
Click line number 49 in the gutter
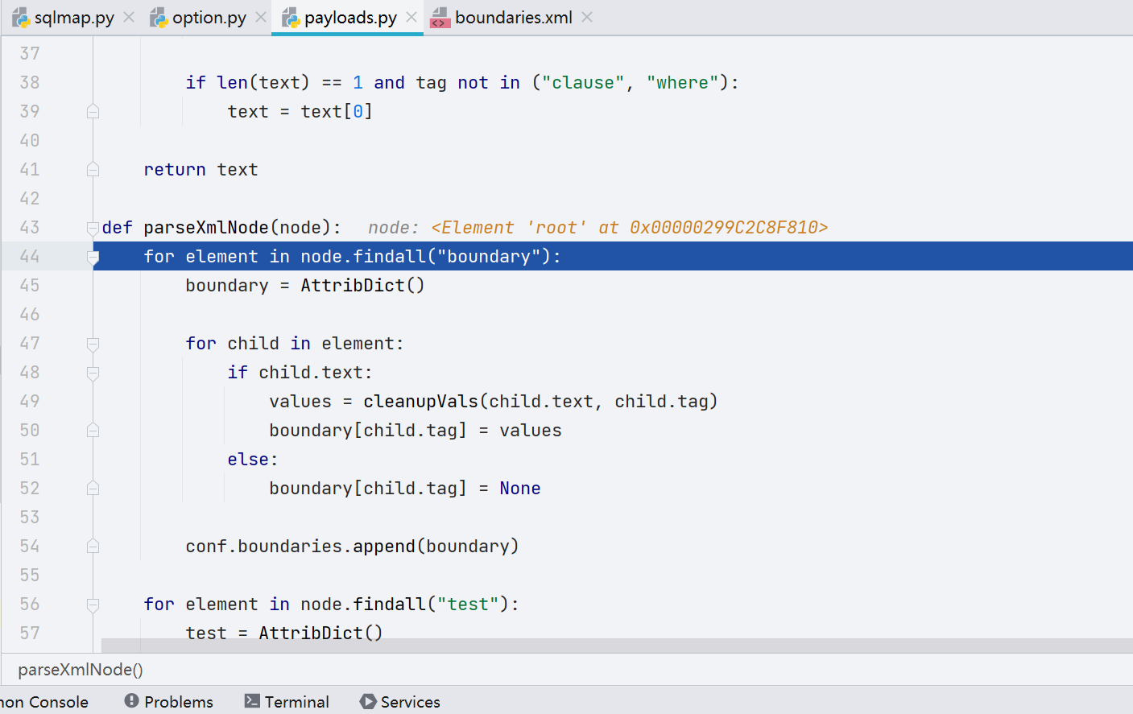[30, 402]
